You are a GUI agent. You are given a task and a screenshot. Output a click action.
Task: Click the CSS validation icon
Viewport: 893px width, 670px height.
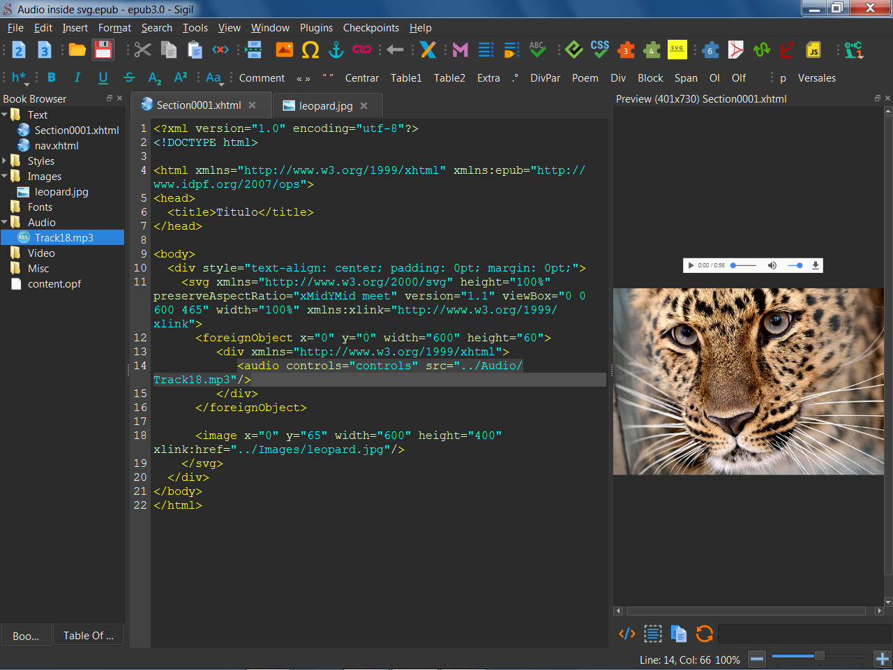tap(599, 50)
